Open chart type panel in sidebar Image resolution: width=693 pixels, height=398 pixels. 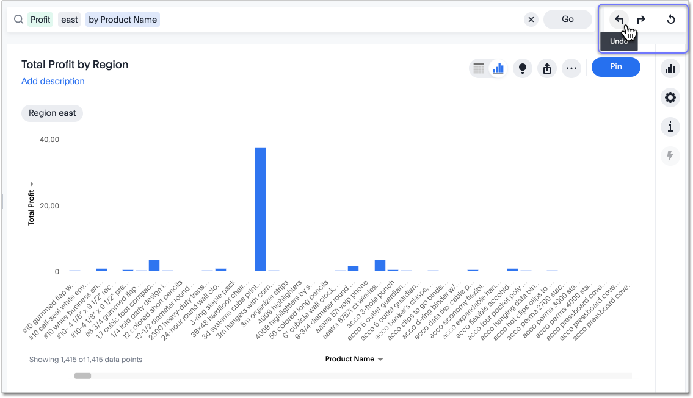tap(670, 68)
